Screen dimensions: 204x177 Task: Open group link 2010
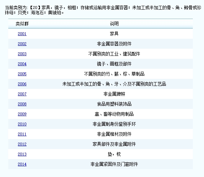[22, 124]
